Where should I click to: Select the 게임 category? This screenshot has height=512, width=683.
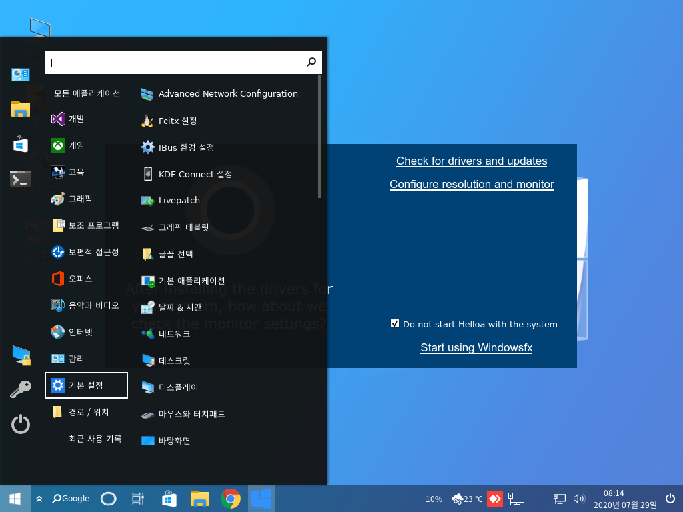(x=68, y=145)
